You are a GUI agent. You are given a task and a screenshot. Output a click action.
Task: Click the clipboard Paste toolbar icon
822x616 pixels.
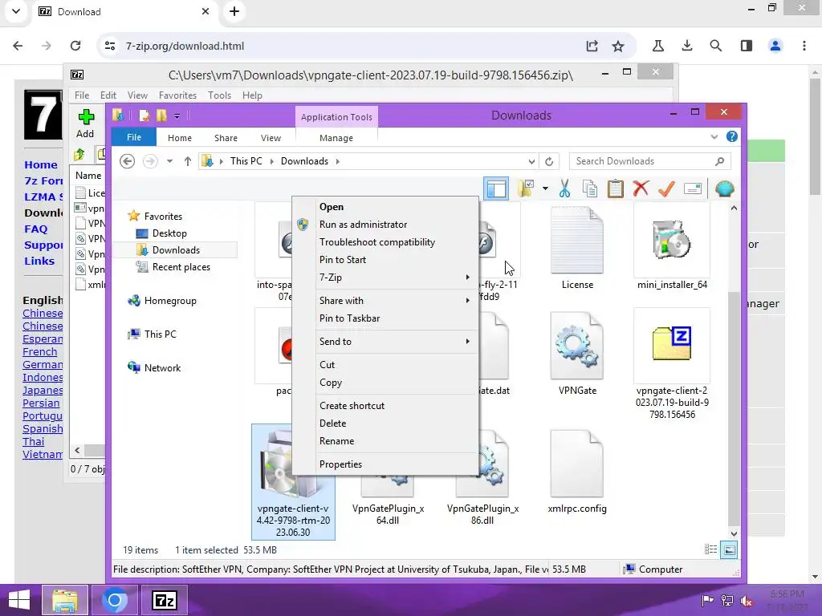[616, 188]
